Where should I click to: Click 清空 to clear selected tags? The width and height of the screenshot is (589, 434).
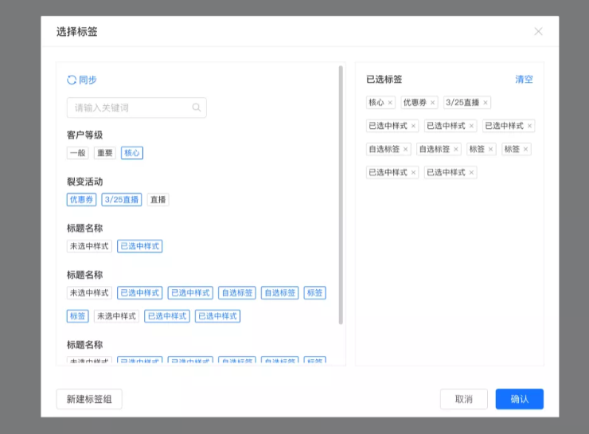pyautogui.click(x=524, y=80)
